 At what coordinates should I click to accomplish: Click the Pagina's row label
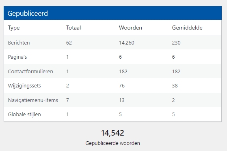pos(17,57)
